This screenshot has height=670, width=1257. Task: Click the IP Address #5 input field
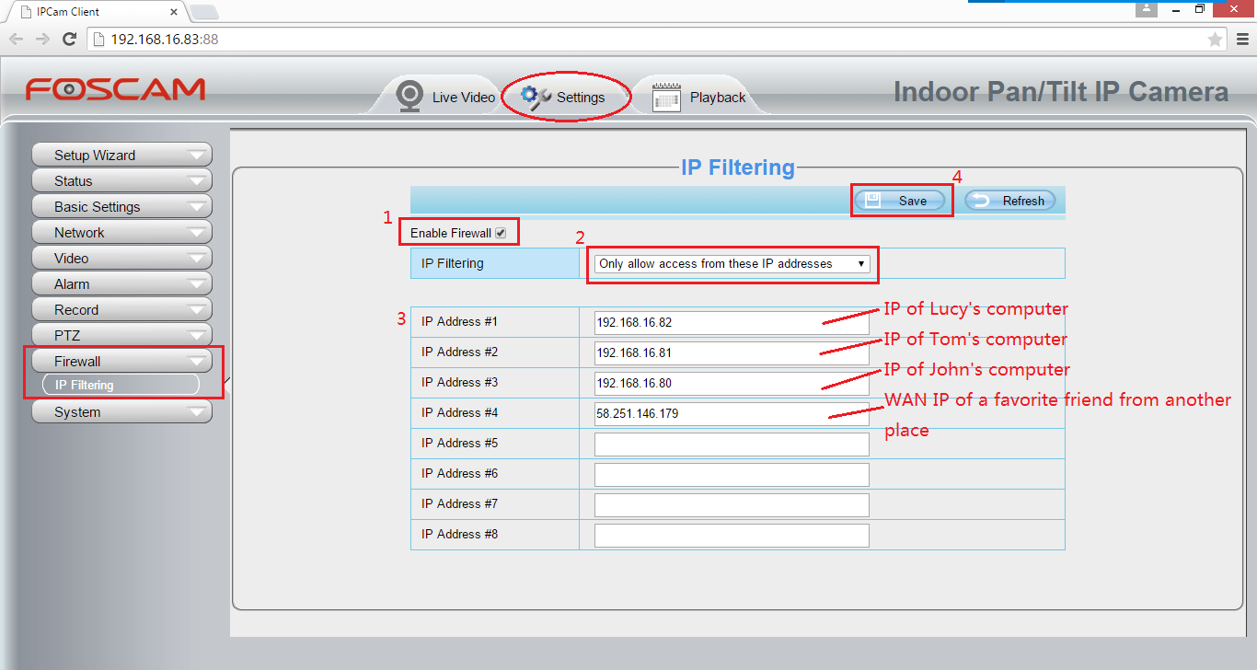tap(732, 445)
